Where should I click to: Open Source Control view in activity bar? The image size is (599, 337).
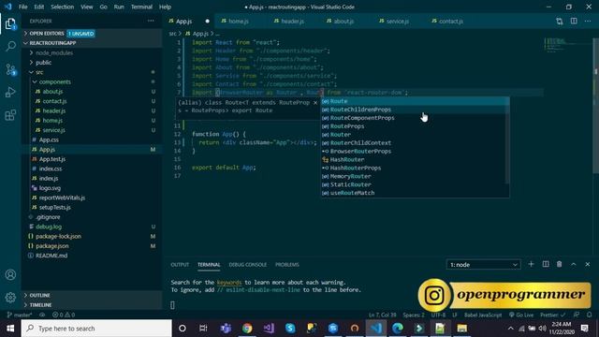pyautogui.click(x=10, y=69)
